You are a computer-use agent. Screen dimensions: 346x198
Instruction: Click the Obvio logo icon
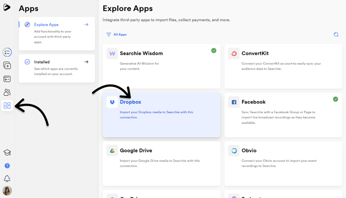click(x=234, y=151)
